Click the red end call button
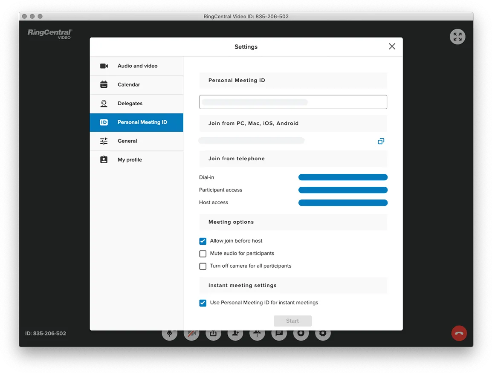Viewport: 492px width, 373px height. pos(459,333)
